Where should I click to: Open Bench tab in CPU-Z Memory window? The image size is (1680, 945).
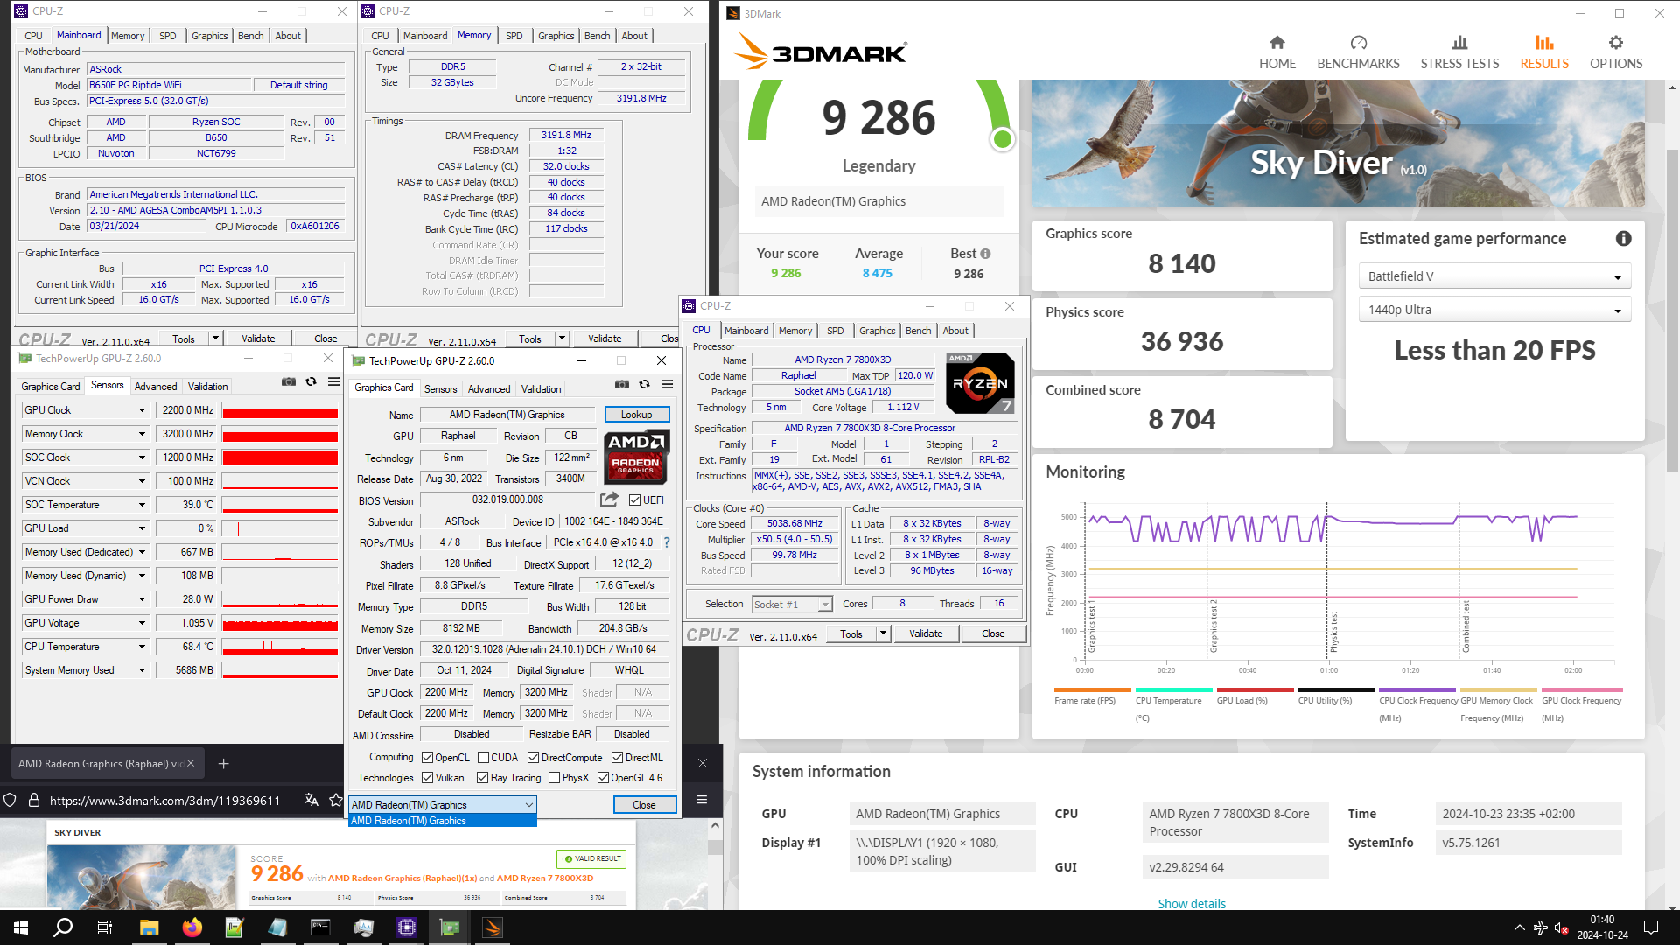coord(597,36)
